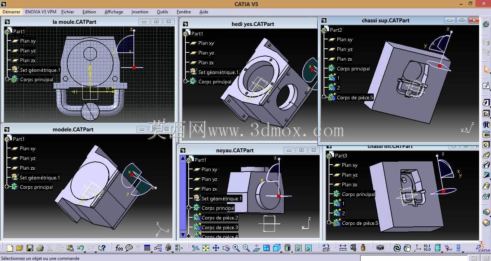Minimize the chassi sup.CATPart window
The image size is (491, 261).
449,21
